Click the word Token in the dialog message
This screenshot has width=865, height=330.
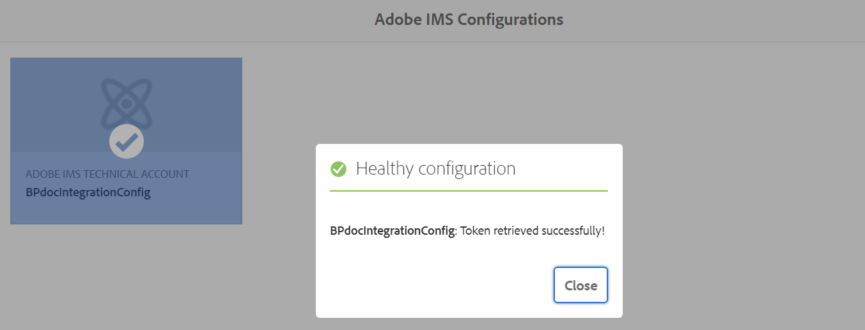474,230
